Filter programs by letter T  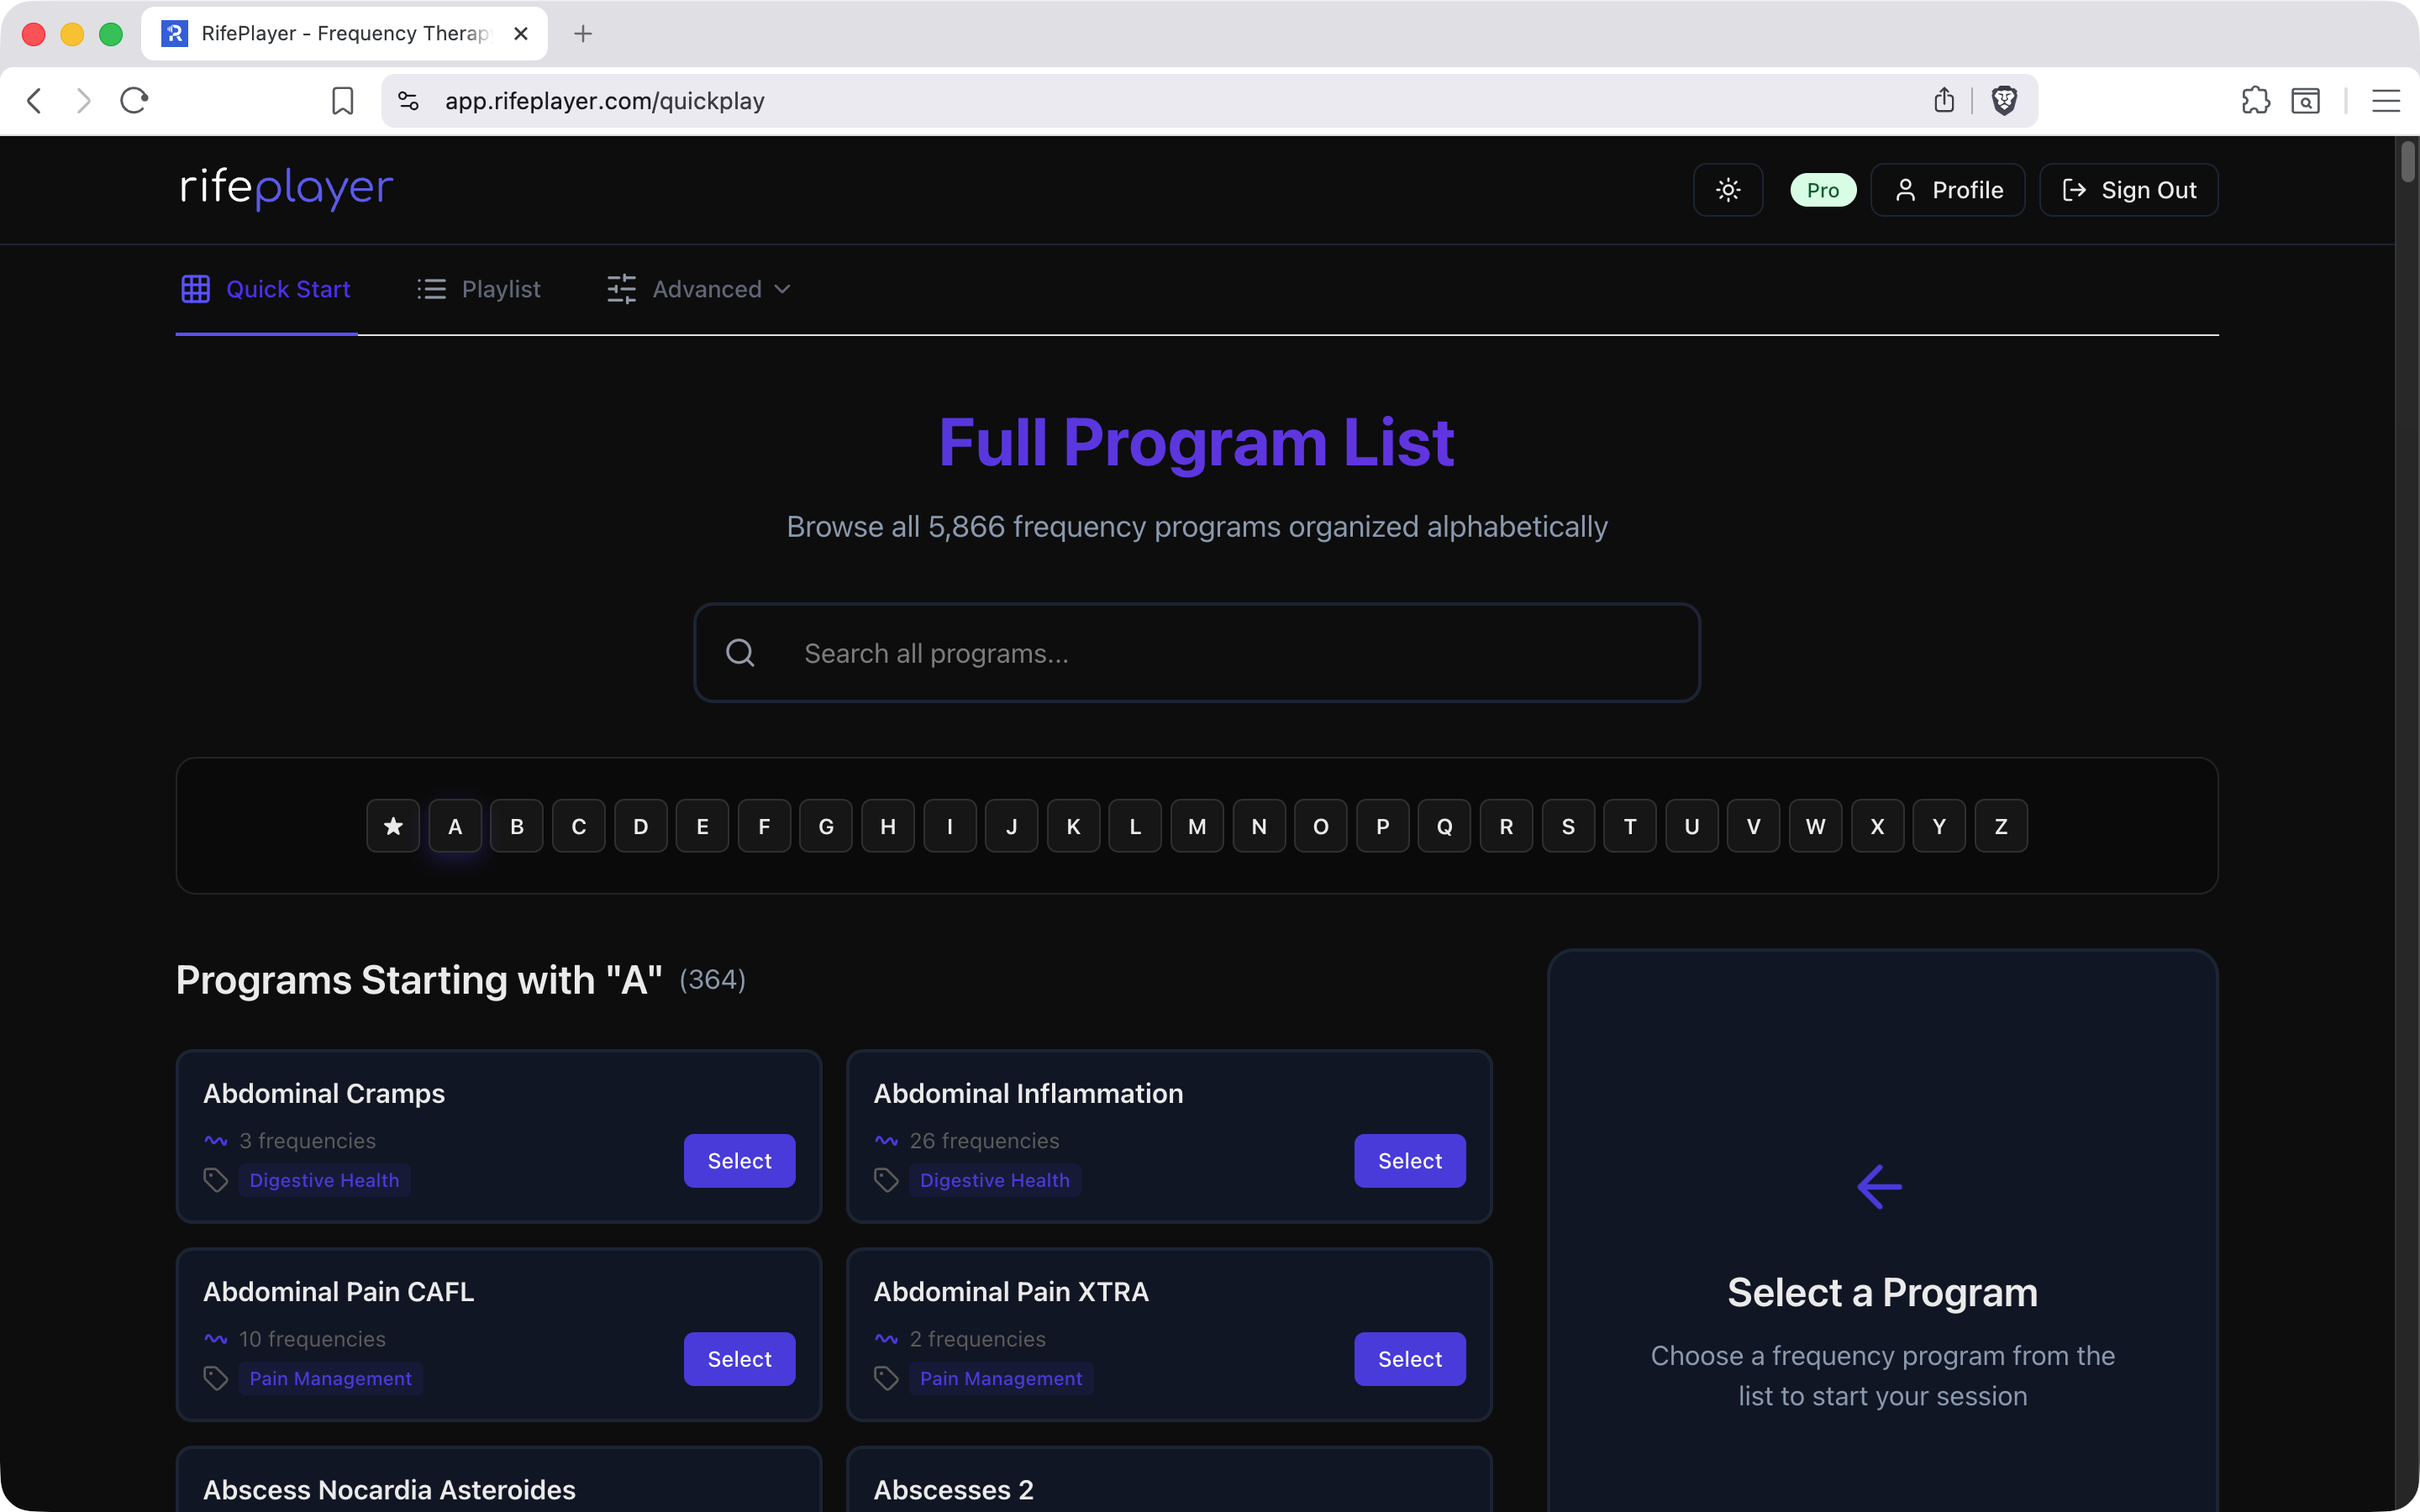coord(1630,826)
